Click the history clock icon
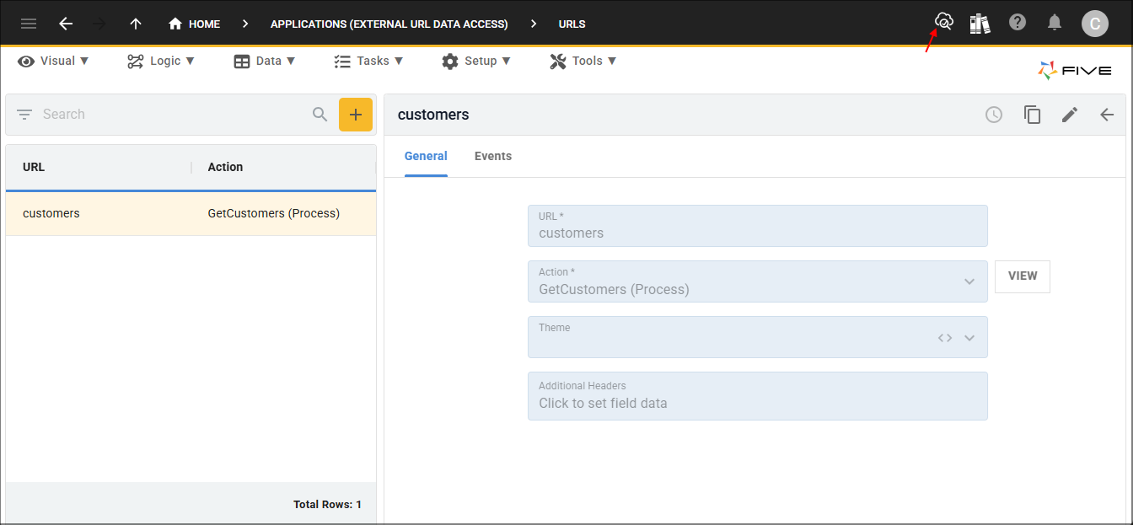1133x525 pixels. click(994, 115)
